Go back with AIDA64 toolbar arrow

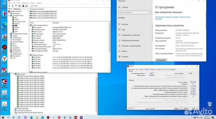point(9,6)
